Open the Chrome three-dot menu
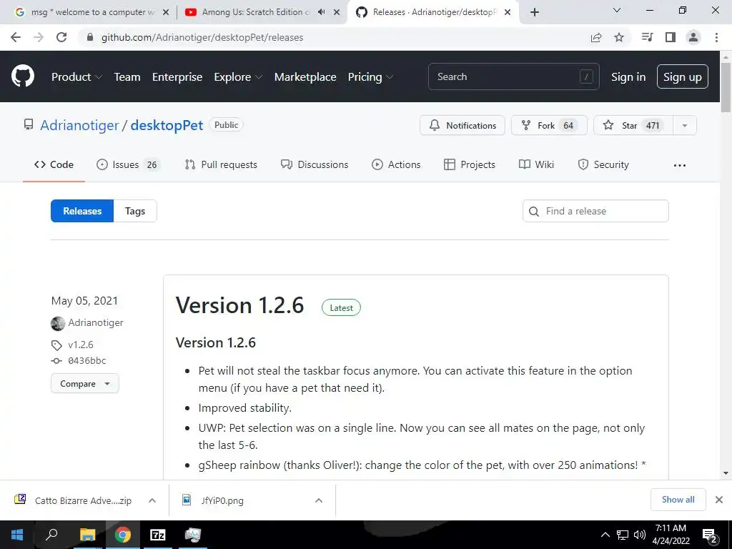Image resolution: width=732 pixels, height=549 pixels. (716, 37)
